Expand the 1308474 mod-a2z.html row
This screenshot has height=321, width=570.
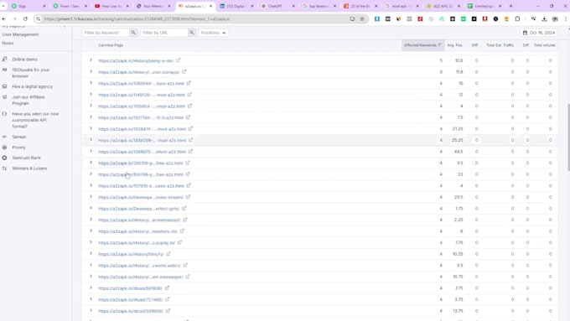pos(91,129)
